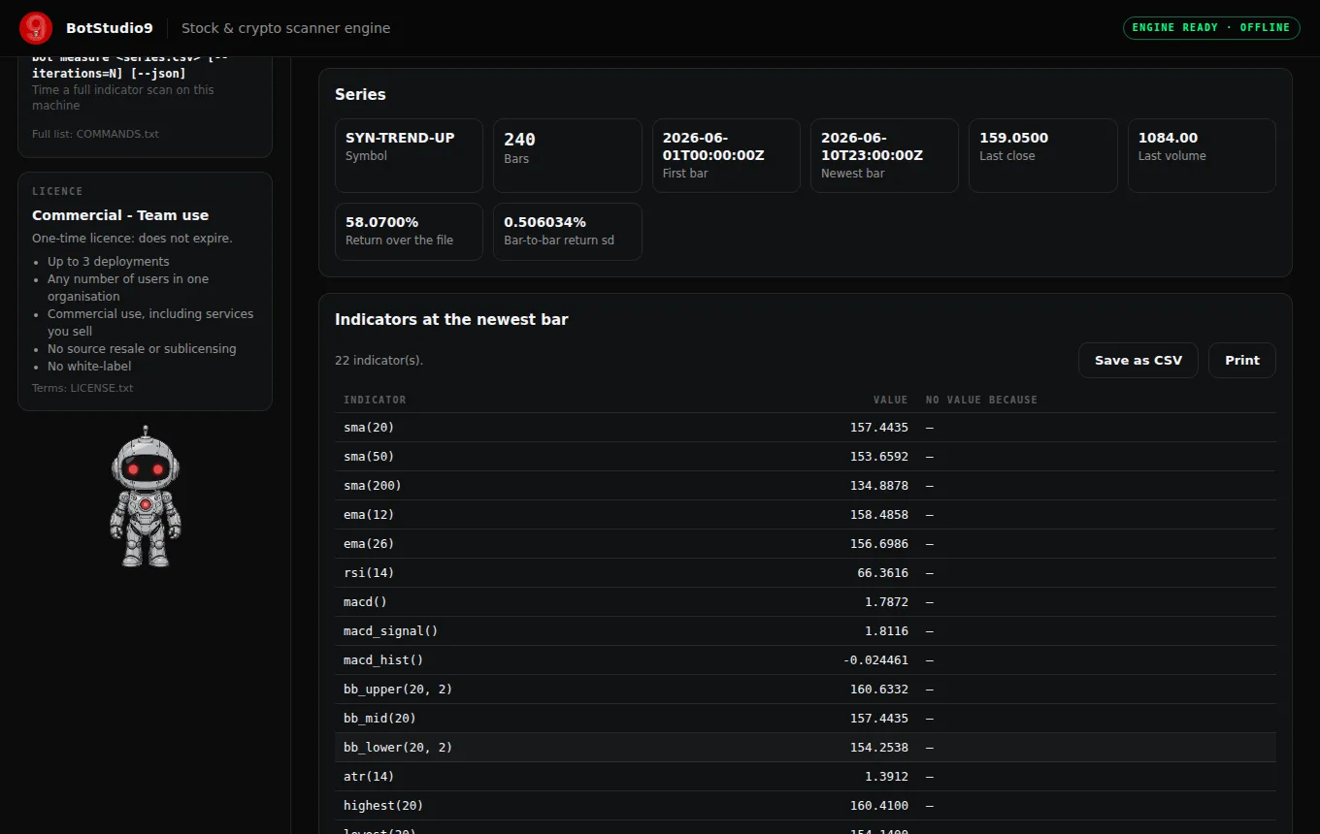Select the bb_mid(20) indicator row

(x=806, y=719)
